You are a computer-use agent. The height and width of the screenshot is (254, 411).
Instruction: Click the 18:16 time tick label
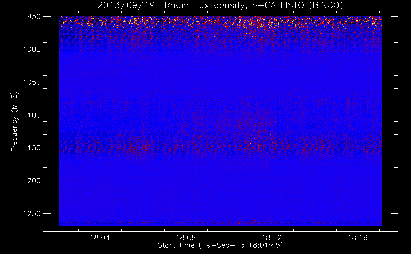pyautogui.click(x=358, y=238)
